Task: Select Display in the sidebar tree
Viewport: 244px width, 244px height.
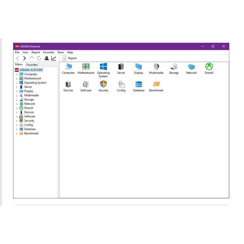Action: point(29,91)
